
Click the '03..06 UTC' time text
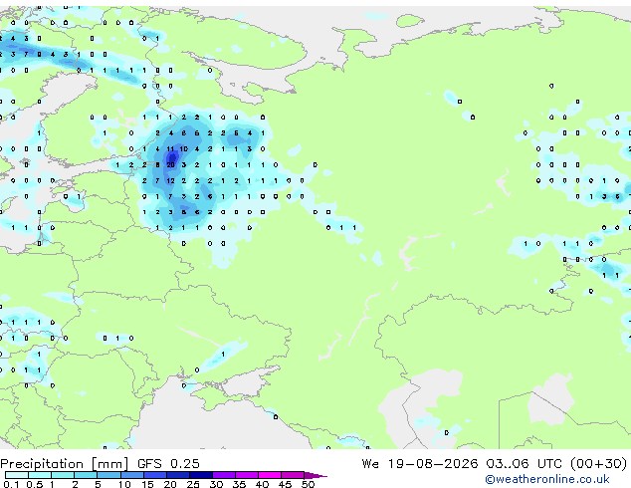[x=524, y=464]
